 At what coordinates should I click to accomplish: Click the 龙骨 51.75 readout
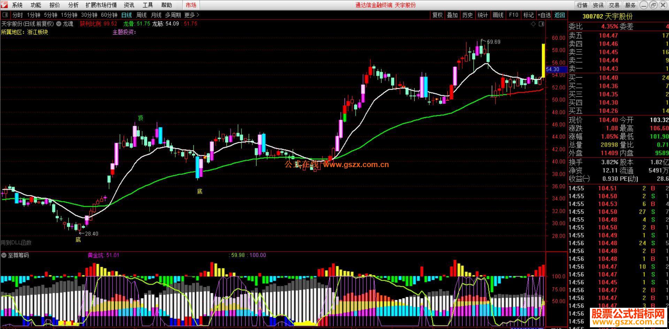pos(137,24)
